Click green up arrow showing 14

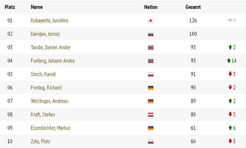coord(229,61)
